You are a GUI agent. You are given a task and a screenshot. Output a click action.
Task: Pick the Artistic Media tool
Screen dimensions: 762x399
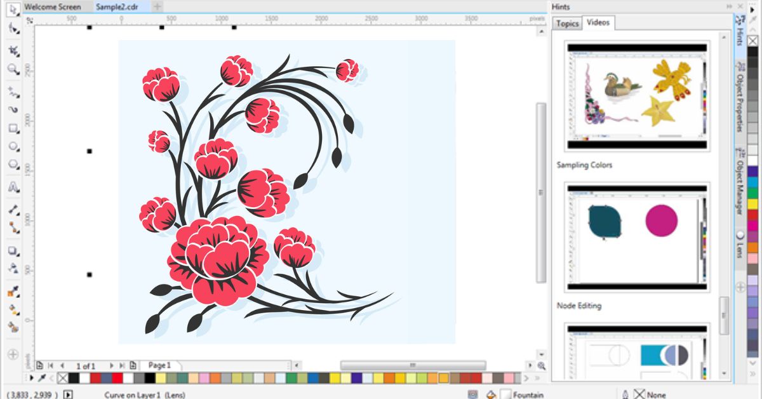click(13, 109)
